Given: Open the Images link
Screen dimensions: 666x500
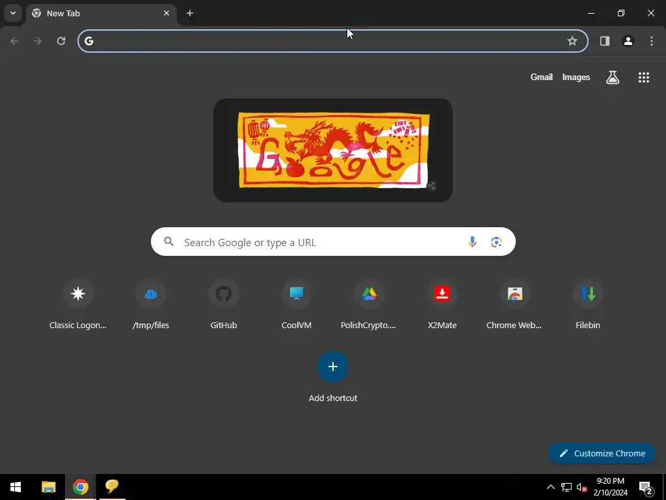Looking at the screenshot, I should coord(576,77).
